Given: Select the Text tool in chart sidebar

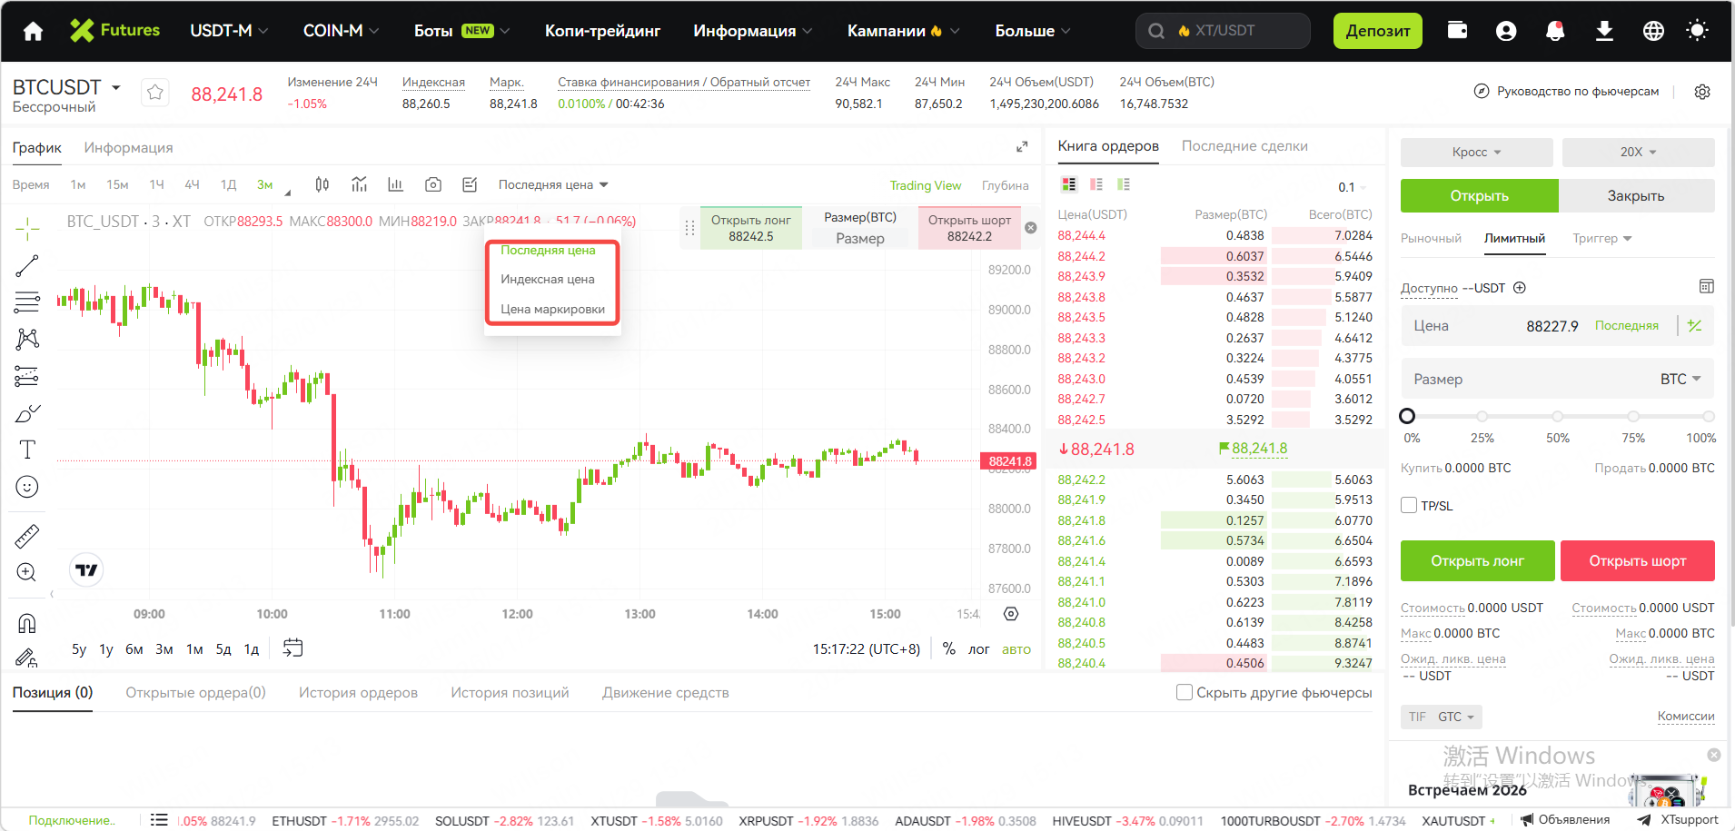Looking at the screenshot, I should tap(27, 450).
